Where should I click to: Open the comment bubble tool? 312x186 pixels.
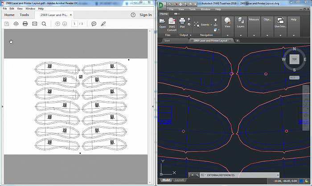[94, 24]
